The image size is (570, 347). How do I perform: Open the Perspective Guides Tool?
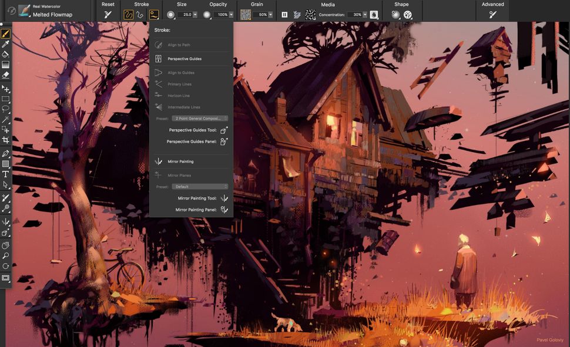pos(223,130)
